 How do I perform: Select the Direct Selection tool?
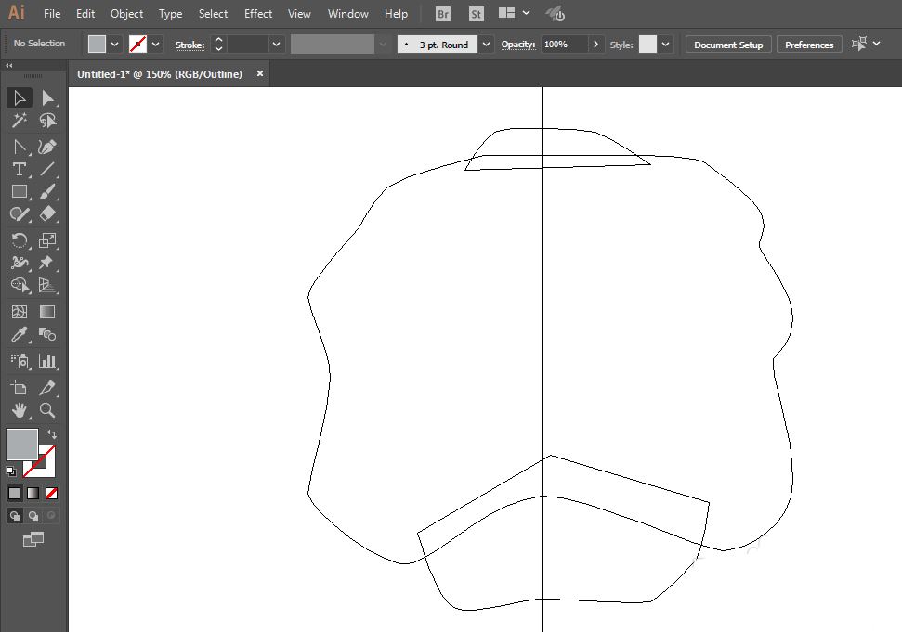47,97
